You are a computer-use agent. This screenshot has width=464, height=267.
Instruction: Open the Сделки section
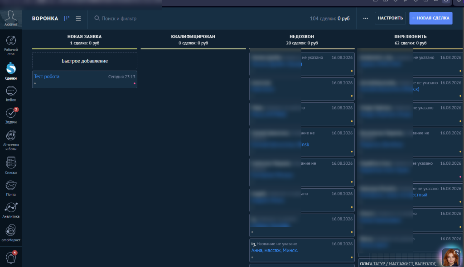tap(11, 71)
